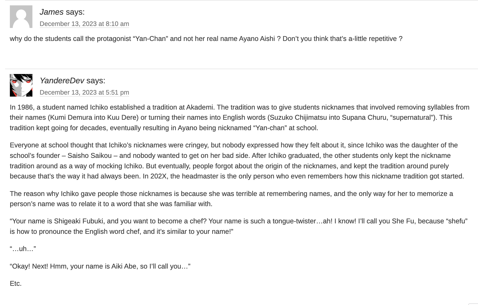Click the author name James
The image size is (478, 305).
52,12
